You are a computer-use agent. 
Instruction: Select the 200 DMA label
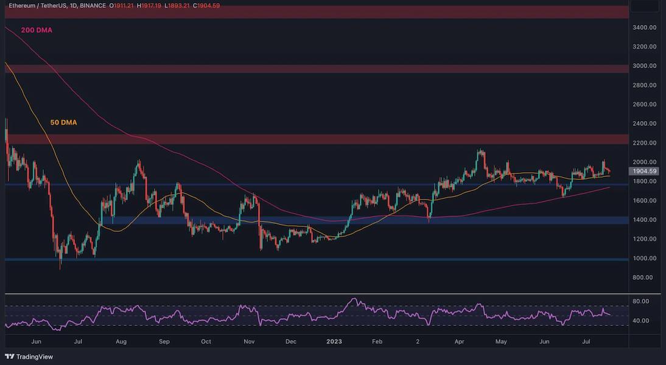point(37,30)
